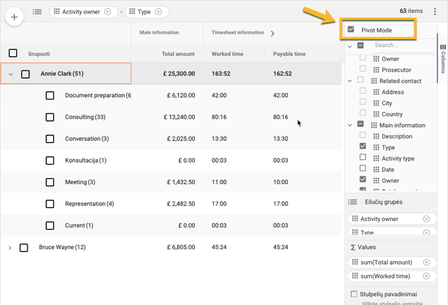Image resolution: width=448 pixels, height=305 pixels.
Task: Click Bruce Wayne worked time 45:24
Action: (x=219, y=247)
